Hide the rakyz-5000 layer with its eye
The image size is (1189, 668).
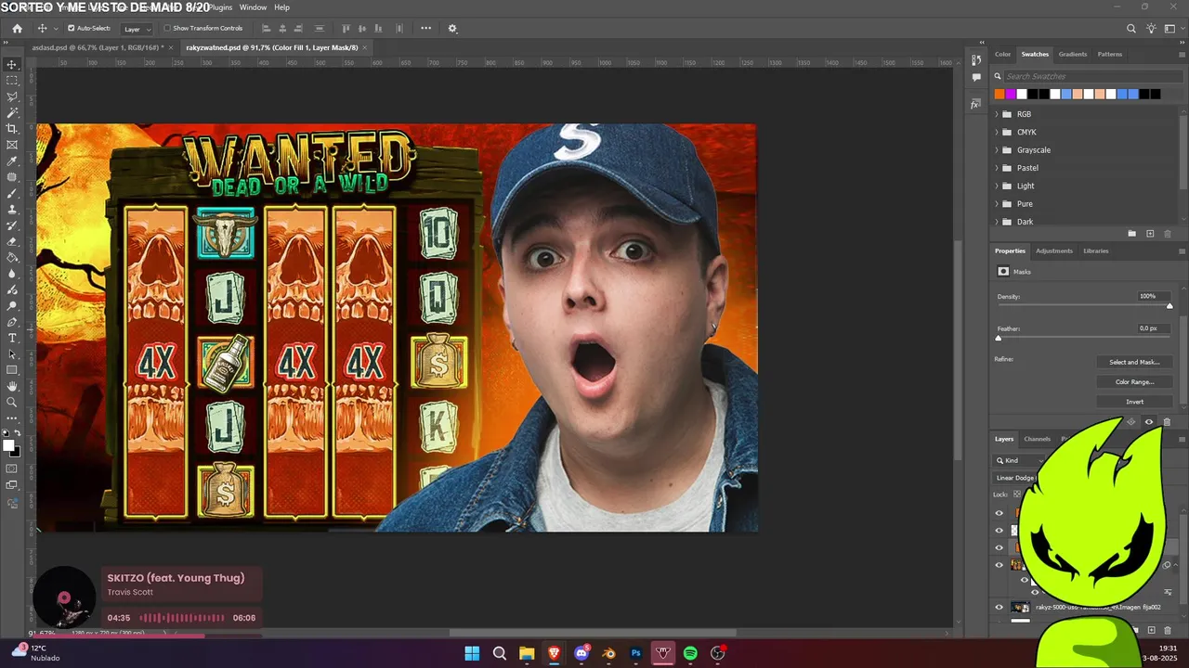tap(1000, 608)
